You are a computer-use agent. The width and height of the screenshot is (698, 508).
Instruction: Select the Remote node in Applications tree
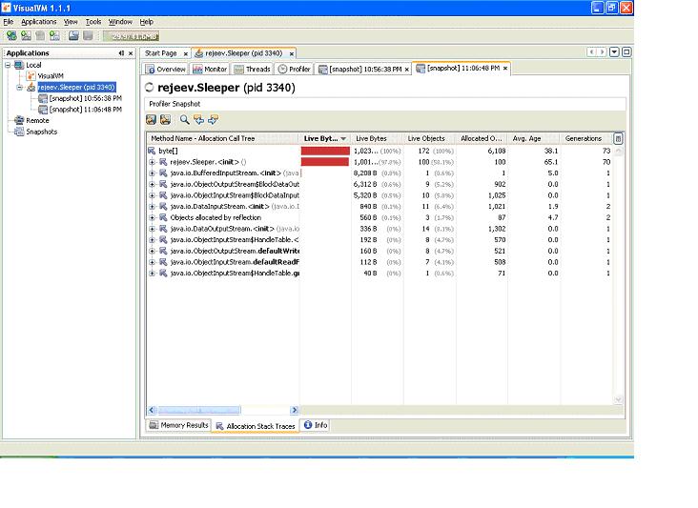pyautogui.click(x=37, y=120)
